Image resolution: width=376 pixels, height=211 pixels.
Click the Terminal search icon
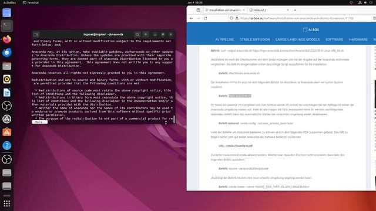point(137,35)
